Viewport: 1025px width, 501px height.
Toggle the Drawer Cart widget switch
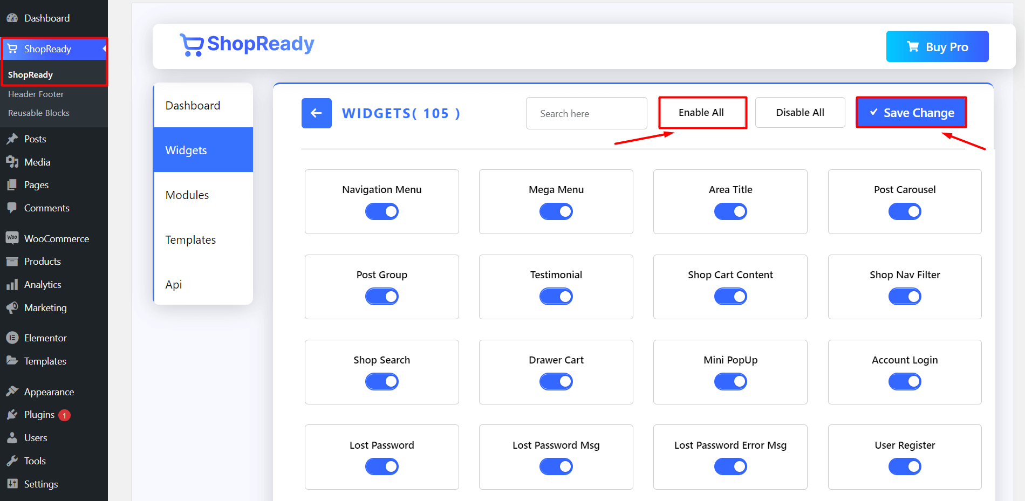coord(556,382)
